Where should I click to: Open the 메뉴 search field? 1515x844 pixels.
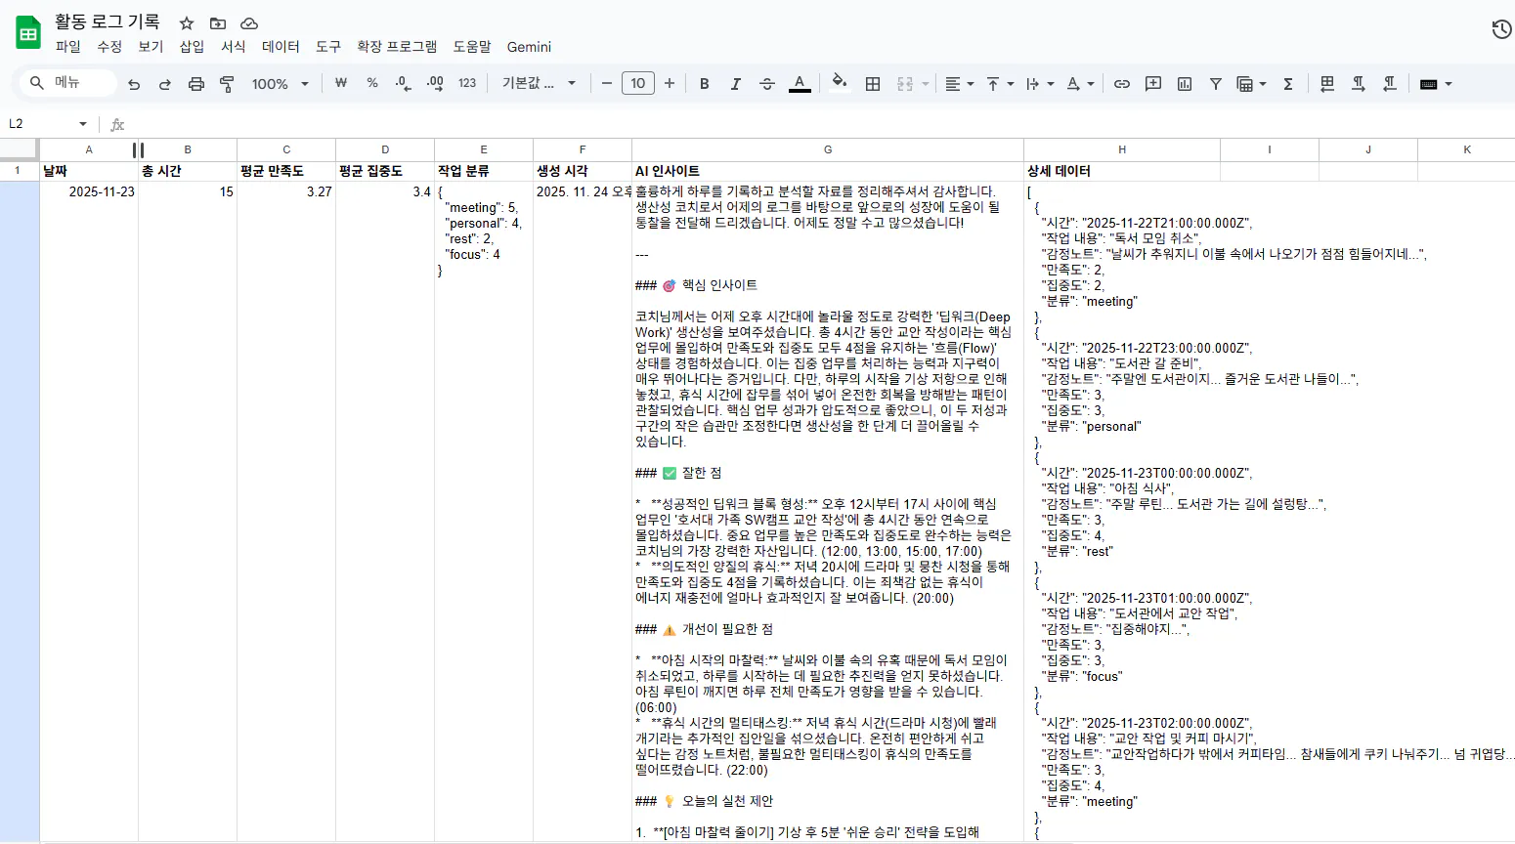coord(65,83)
